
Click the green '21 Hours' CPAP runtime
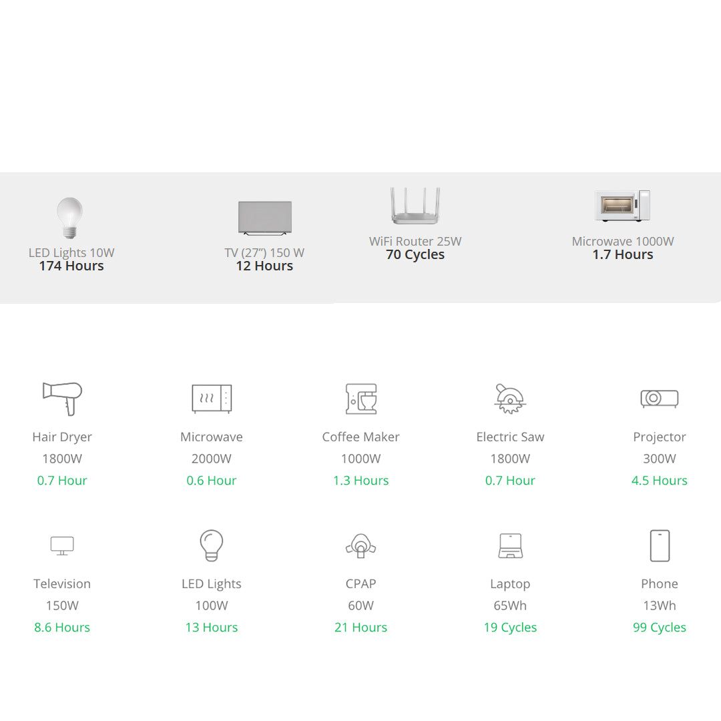[360, 628]
